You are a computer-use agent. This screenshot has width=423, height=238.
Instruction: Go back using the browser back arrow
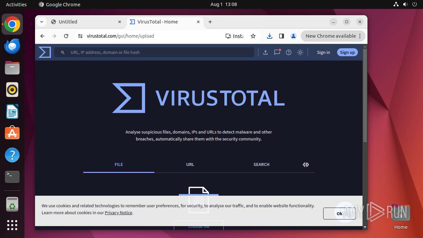click(42, 36)
